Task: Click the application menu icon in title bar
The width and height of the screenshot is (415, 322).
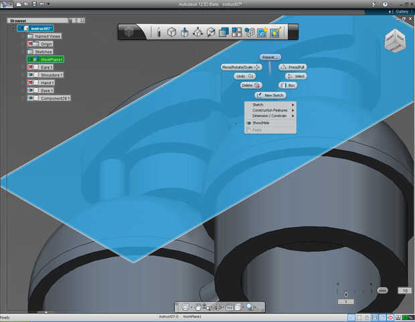Action: click(5, 4)
